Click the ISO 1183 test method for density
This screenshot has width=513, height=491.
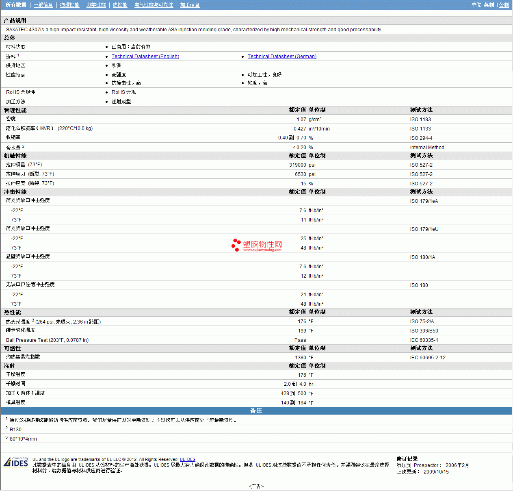click(x=420, y=119)
